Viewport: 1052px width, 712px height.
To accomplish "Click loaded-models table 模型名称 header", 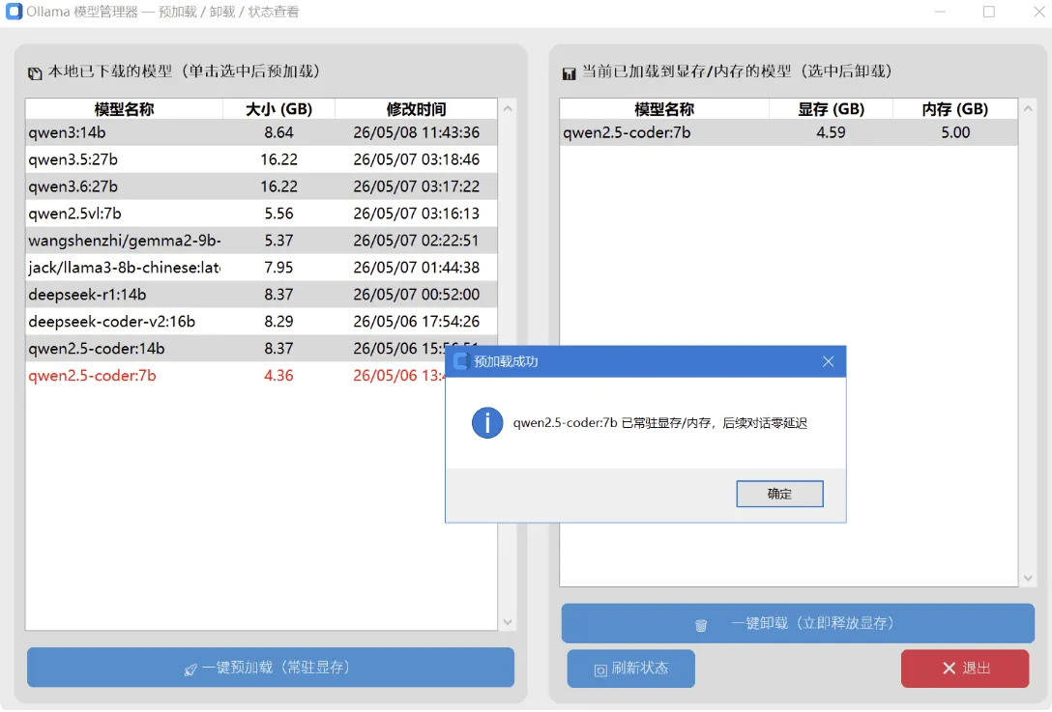I will click(x=664, y=109).
